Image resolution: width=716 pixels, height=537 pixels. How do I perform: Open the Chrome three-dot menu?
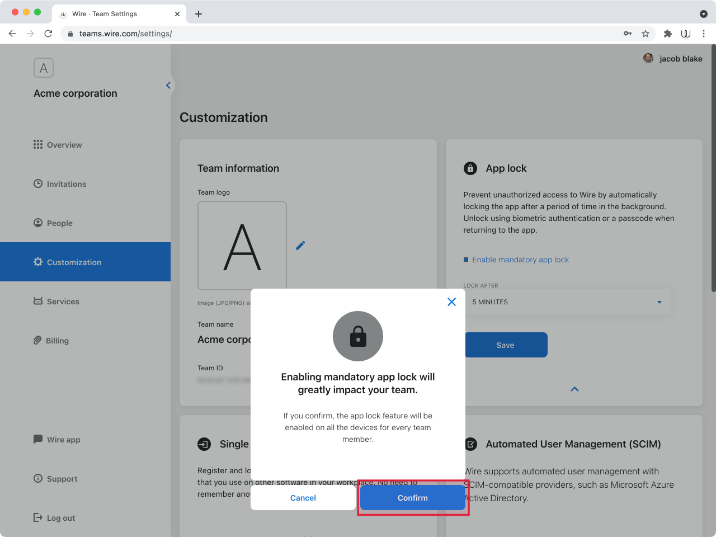point(704,34)
